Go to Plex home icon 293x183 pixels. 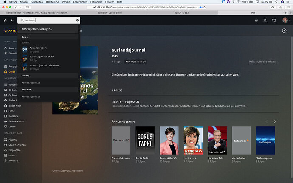coord(5,20)
